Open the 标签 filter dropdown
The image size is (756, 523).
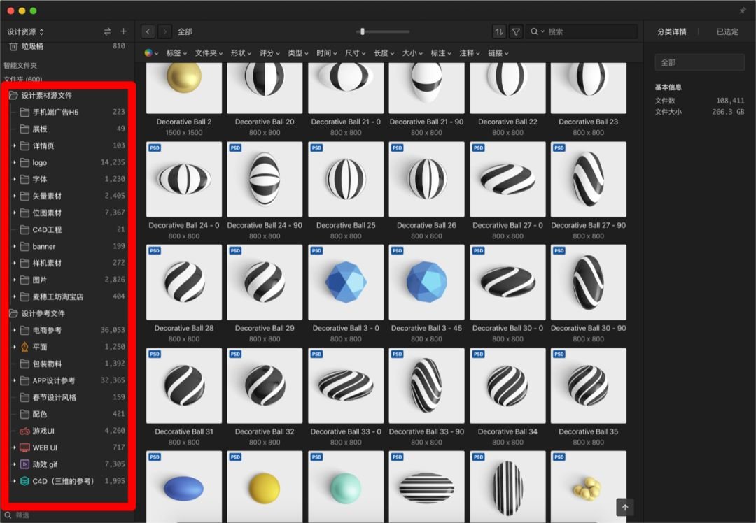coord(176,53)
